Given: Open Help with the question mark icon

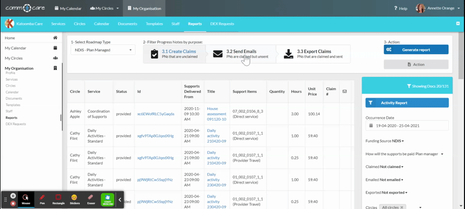Looking at the screenshot, I should [x=400, y=9].
